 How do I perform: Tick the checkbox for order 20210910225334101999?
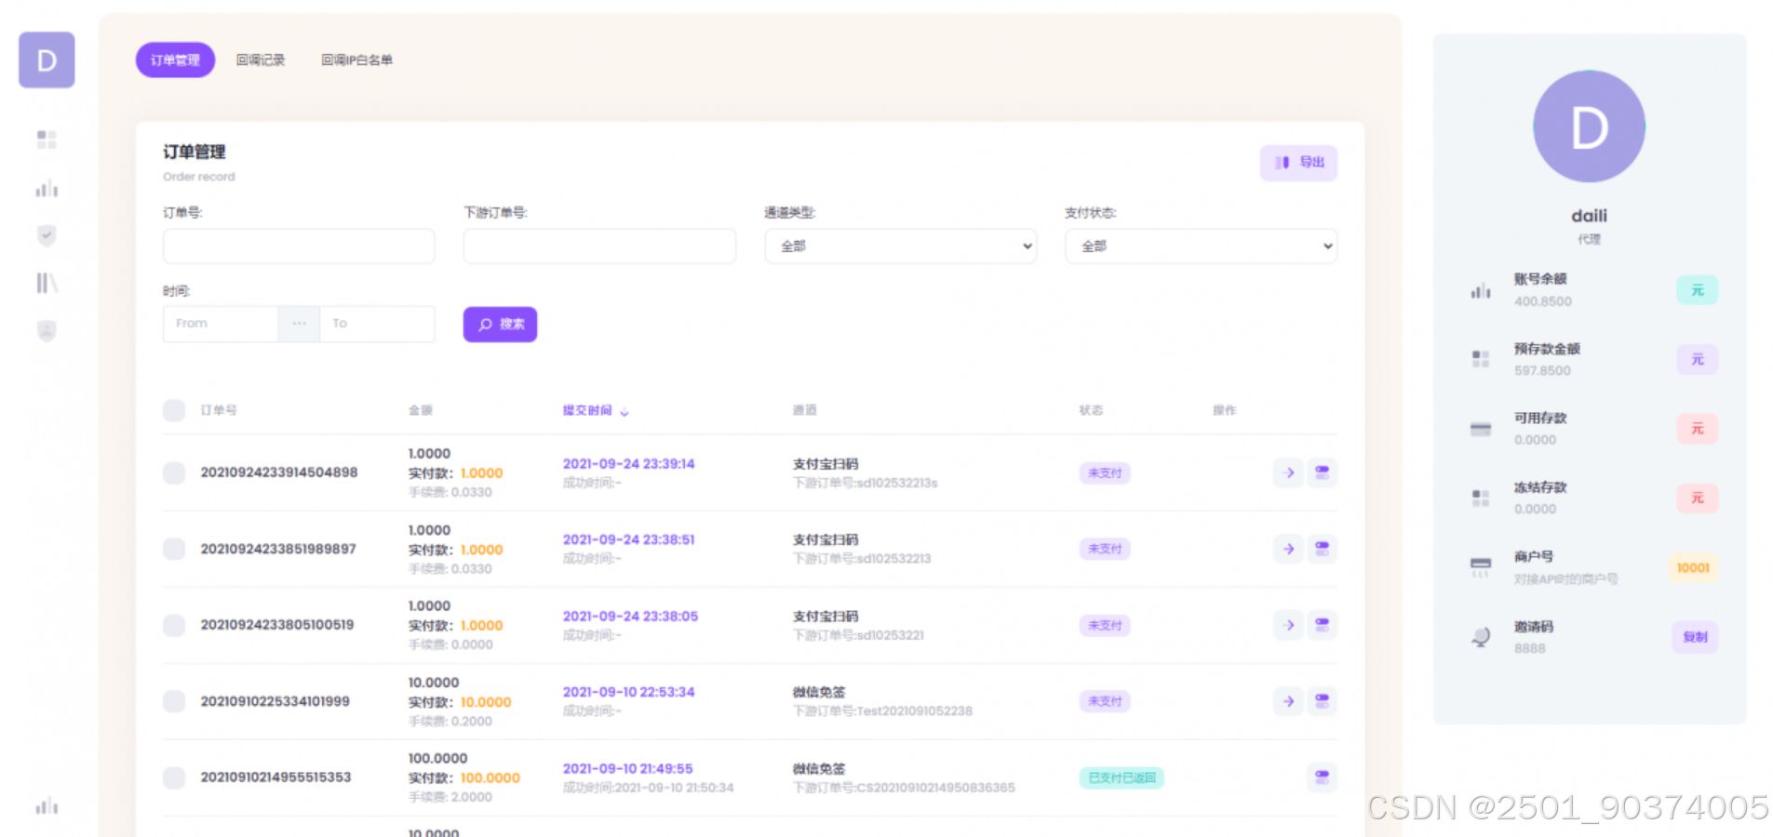click(x=174, y=701)
